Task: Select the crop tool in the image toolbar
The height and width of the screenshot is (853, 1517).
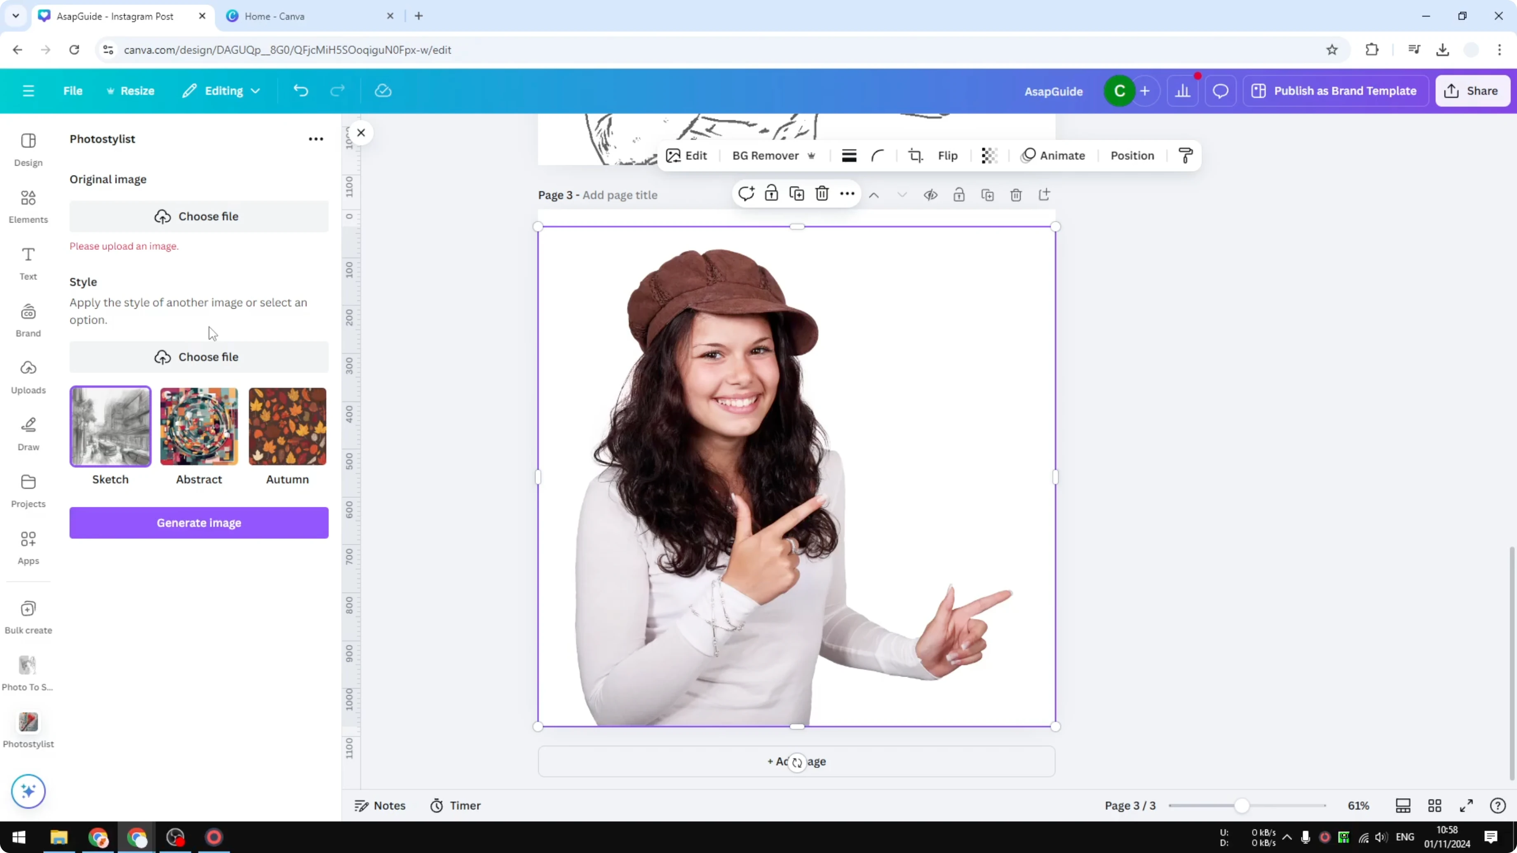Action: point(916,155)
